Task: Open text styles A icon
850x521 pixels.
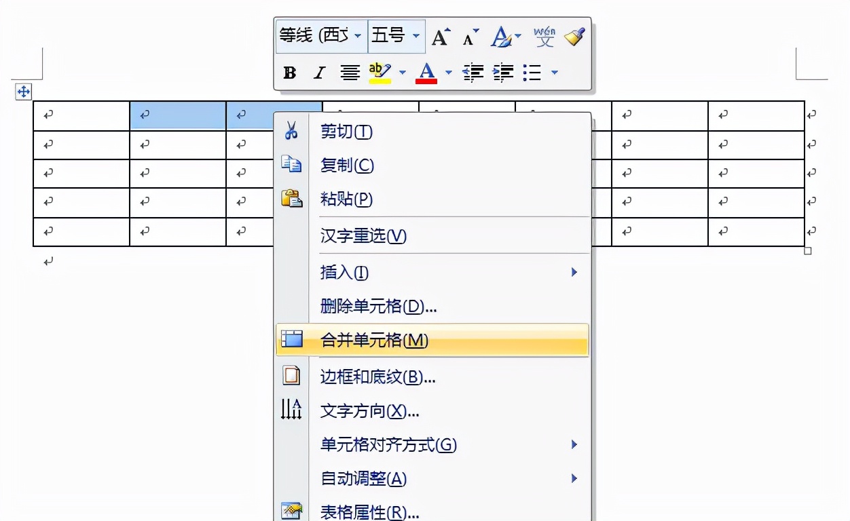Action: pyautogui.click(x=501, y=37)
